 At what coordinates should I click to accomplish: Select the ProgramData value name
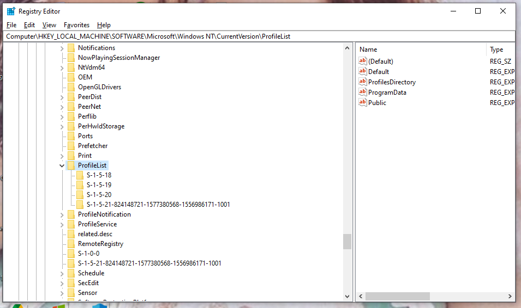pyautogui.click(x=387, y=93)
